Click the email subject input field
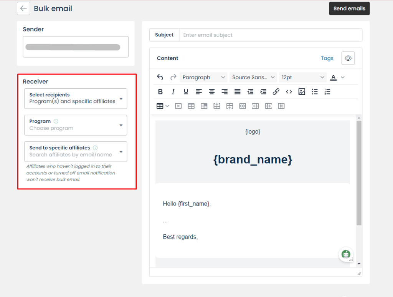The image size is (393, 297). (x=270, y=35)
